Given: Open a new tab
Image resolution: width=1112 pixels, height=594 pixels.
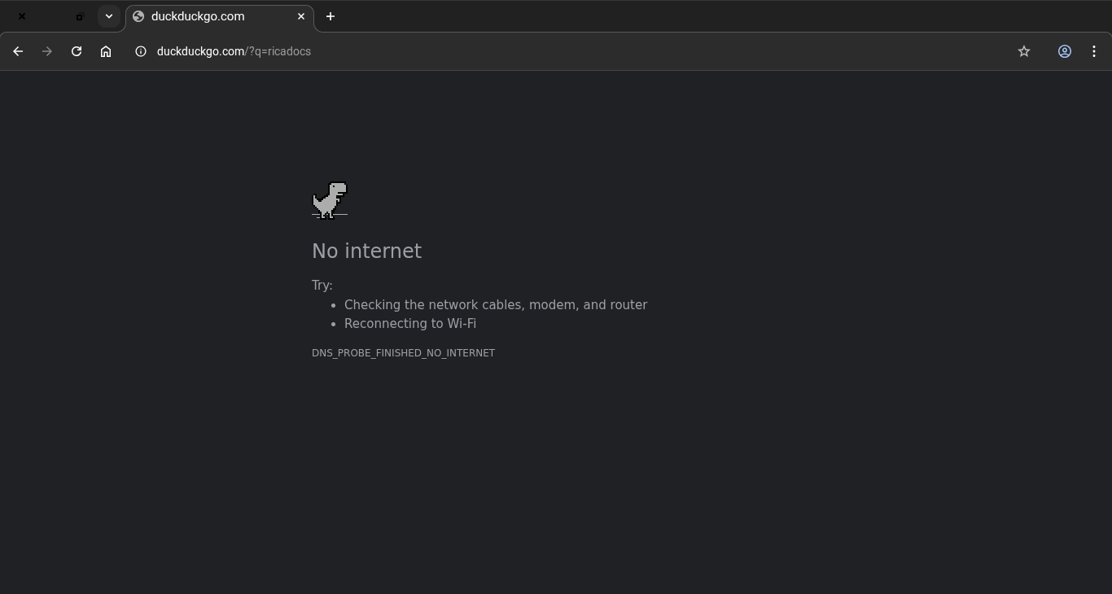Looking at the screenshot, I should pos(331,16).
